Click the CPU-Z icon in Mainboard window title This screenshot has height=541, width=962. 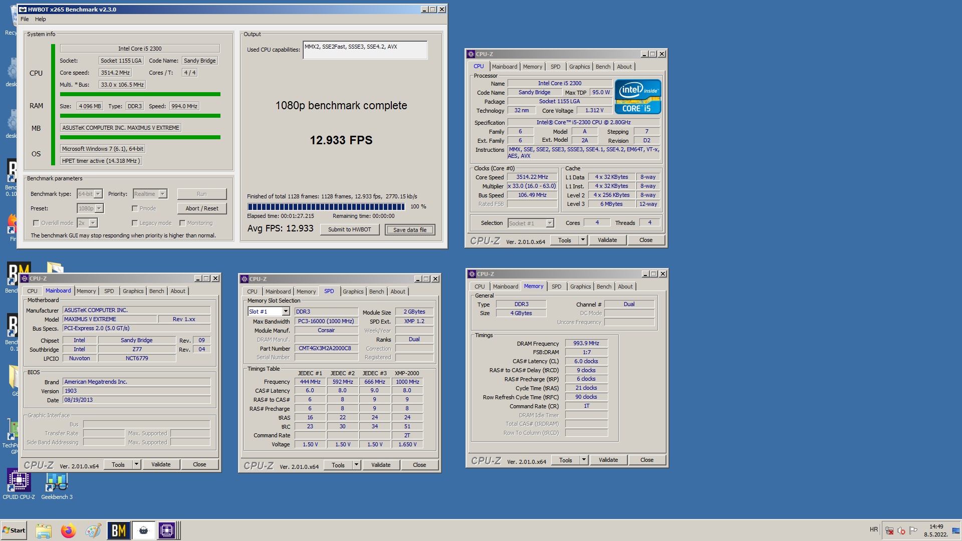(x=24, y=279)
